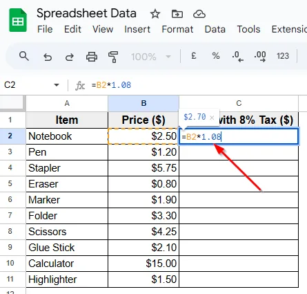Image resolution: width=307 pixels, height=294 pixels.
Task: Format as currency with pound icon
Action: pyautogui.click(x=194, y=56)
